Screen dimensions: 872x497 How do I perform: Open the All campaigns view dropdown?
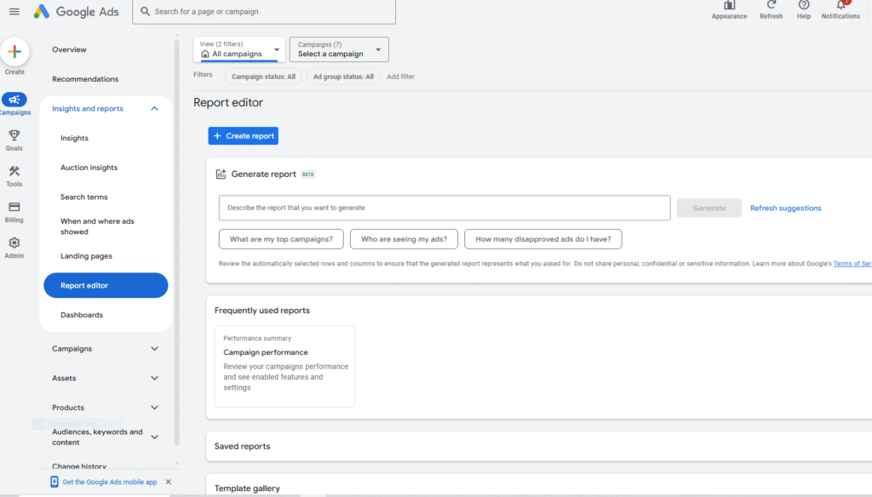click(x=239, y=49)
